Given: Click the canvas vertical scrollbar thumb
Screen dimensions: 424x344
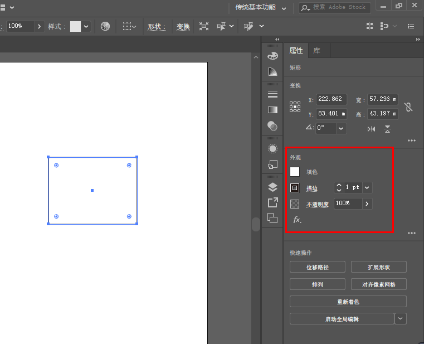Looking at the screenshot, I should click(x=256, y=224).
